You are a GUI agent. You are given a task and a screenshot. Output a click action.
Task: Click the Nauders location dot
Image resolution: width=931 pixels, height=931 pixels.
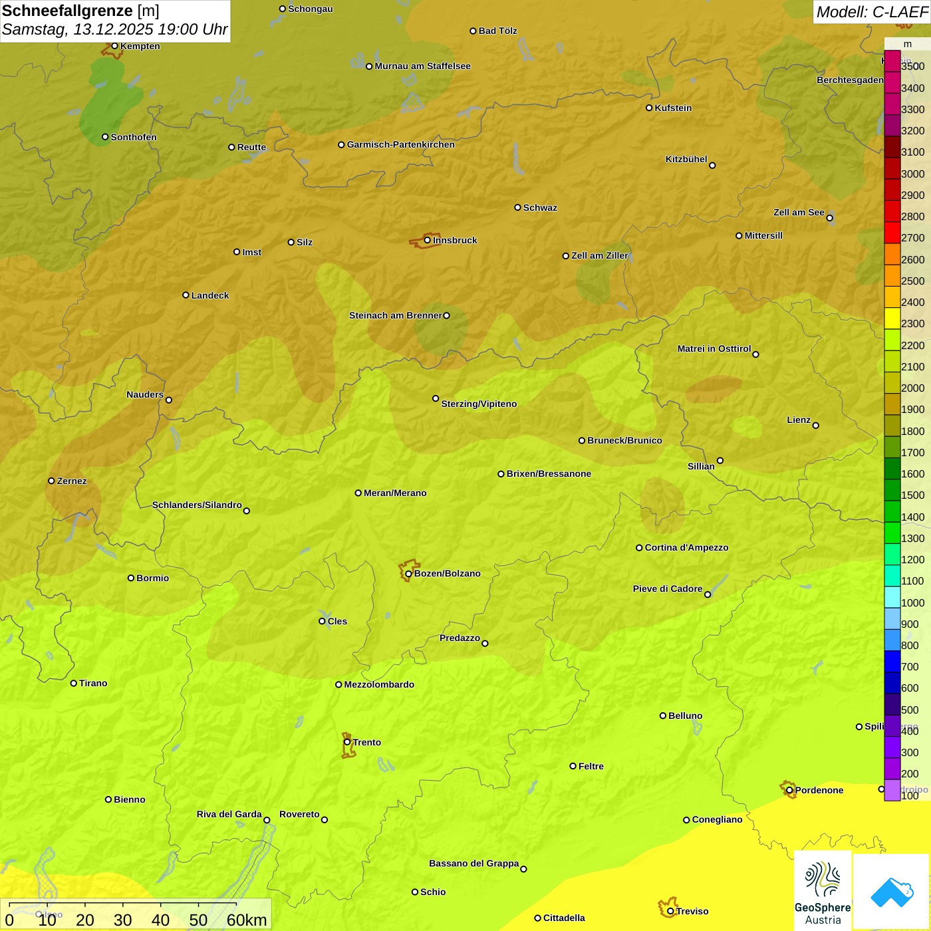pyautogui.click(x=169, y=400)
